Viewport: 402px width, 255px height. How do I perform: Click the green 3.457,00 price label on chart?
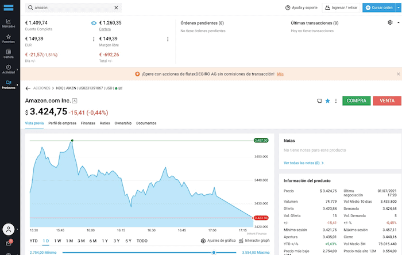tap(261, 141)
